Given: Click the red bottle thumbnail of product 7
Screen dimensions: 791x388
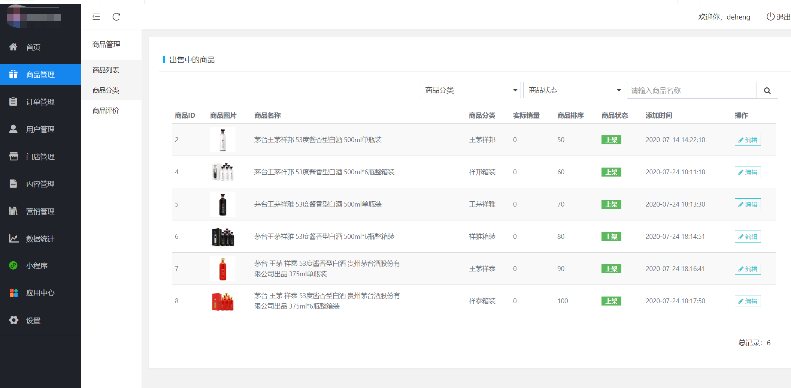Looking at the screenshot, I should [x=223, y=269].
